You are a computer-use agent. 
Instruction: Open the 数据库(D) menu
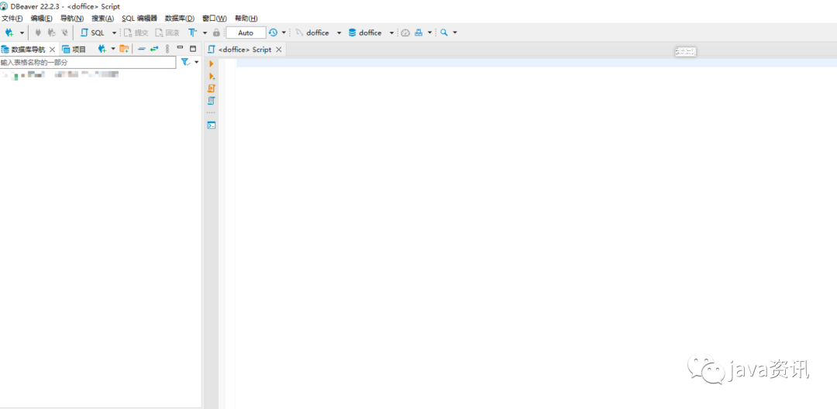click(x=180, y=18)
